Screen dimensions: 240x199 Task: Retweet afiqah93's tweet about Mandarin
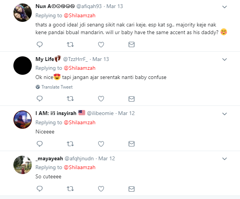click(x=70, y=45)
